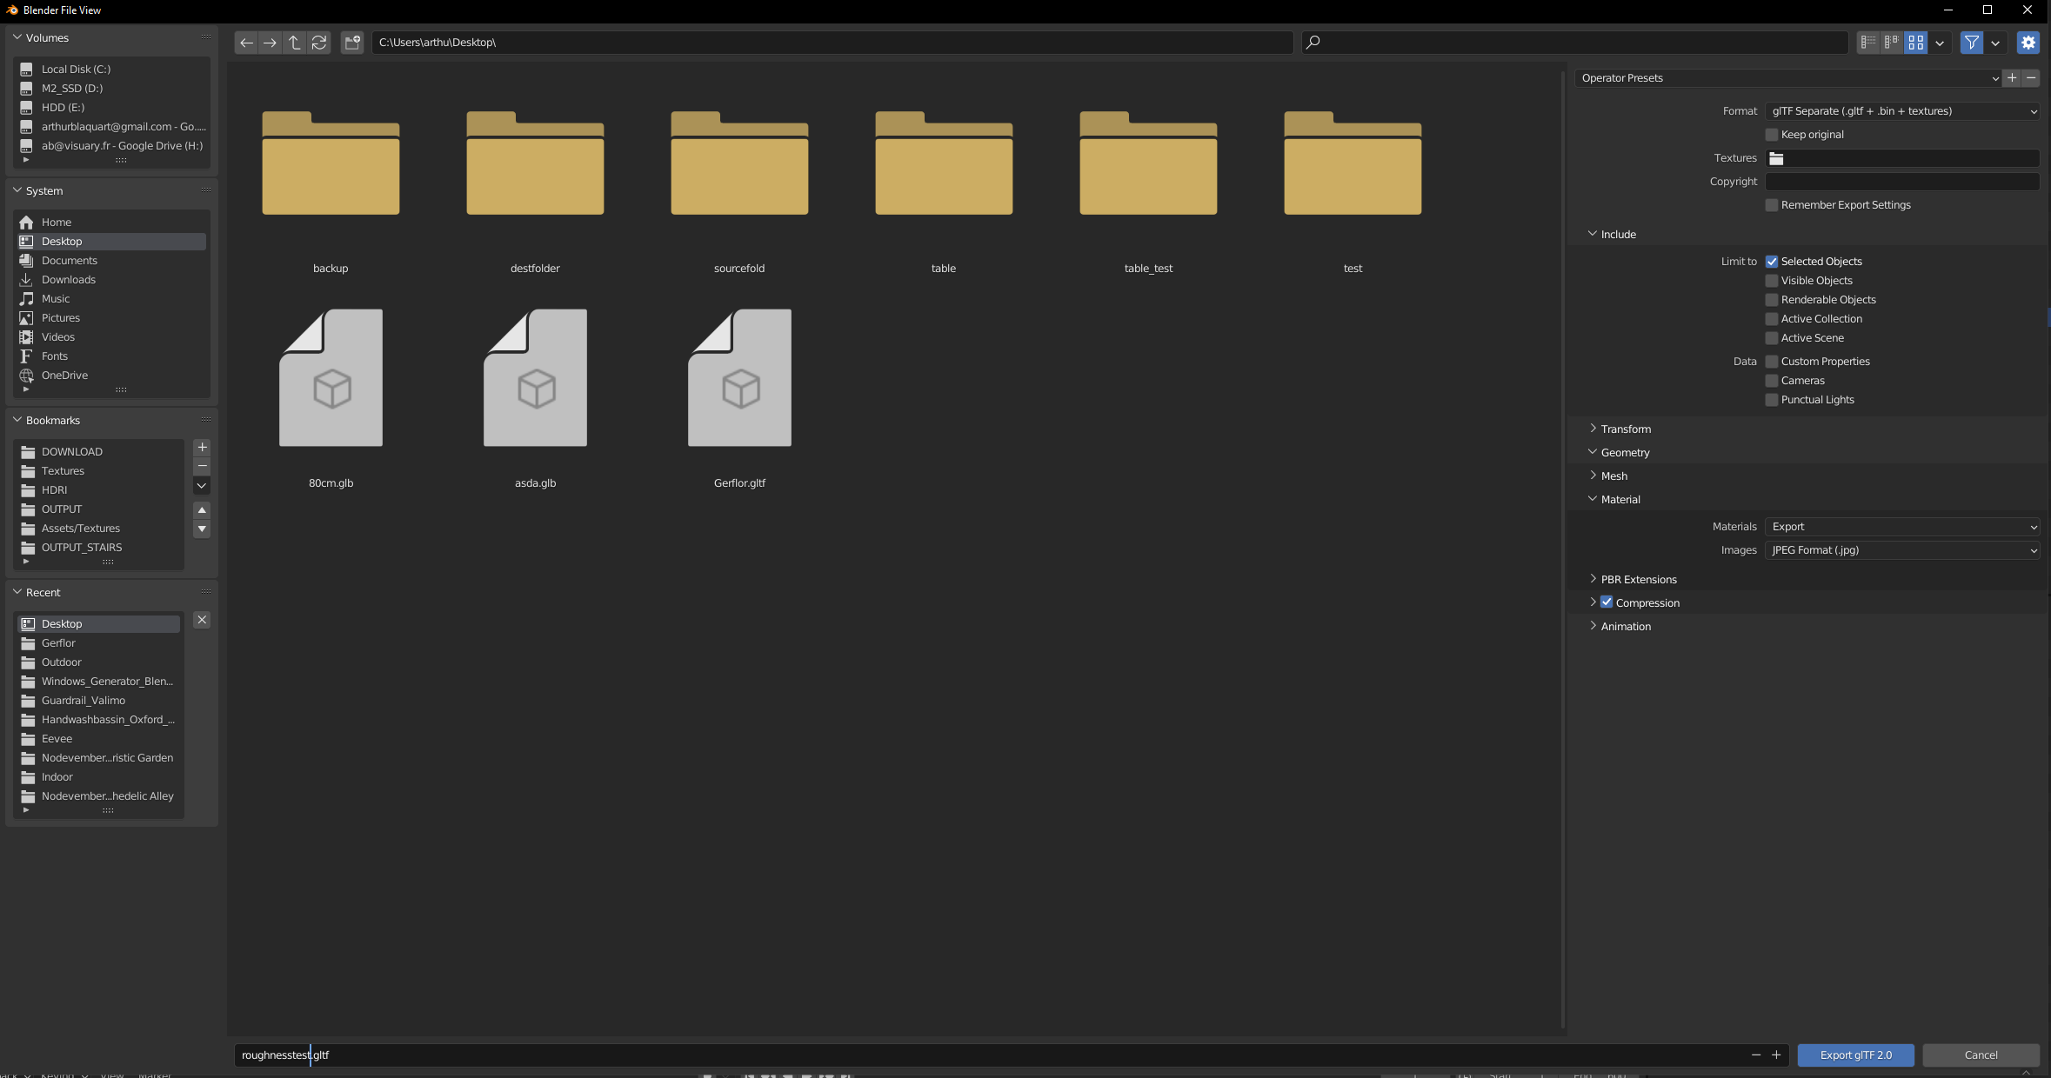Viewport: 2051px width, 1078px height.
Task: Go back to the previous folder
Action: pos(246,43)
